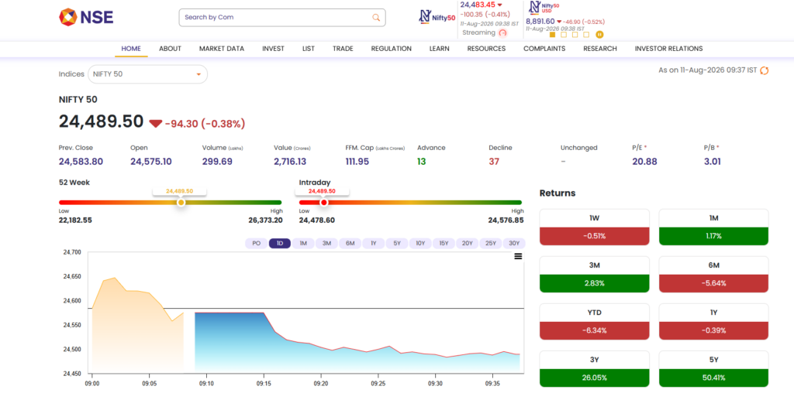The image size is (794, 400).
Task: Select the third carousel indicator square
Action: (x=575, y=34)
